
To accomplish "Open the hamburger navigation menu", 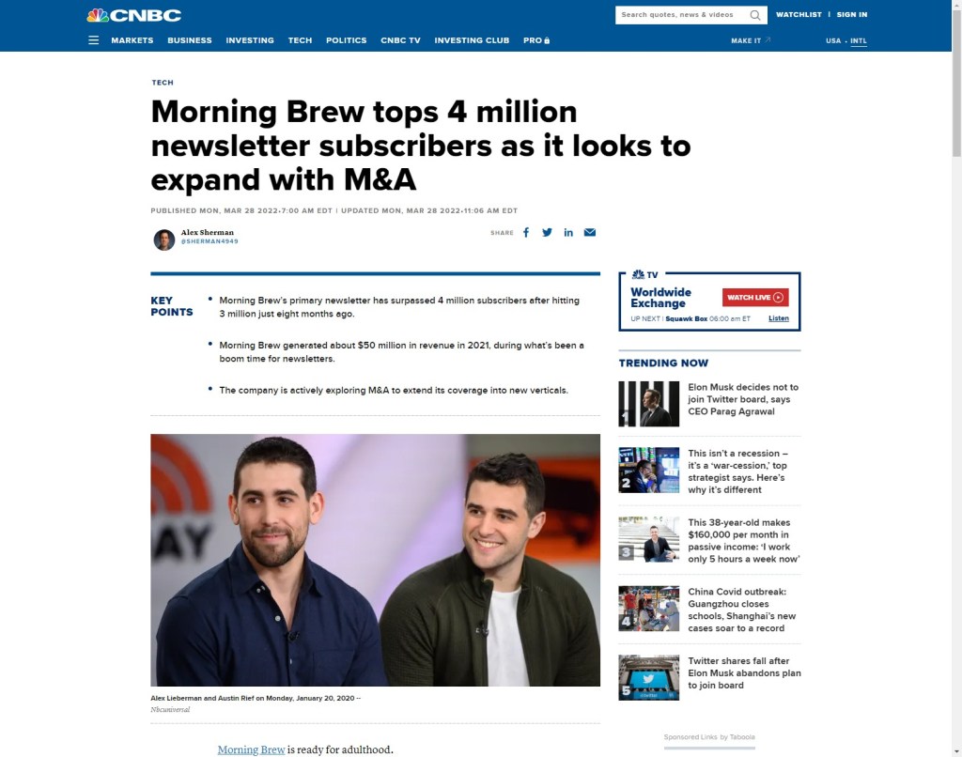I will tap(93, 40).
